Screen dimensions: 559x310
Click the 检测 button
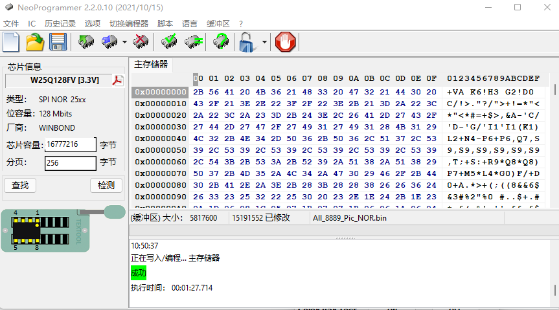[x=106, y=186]
